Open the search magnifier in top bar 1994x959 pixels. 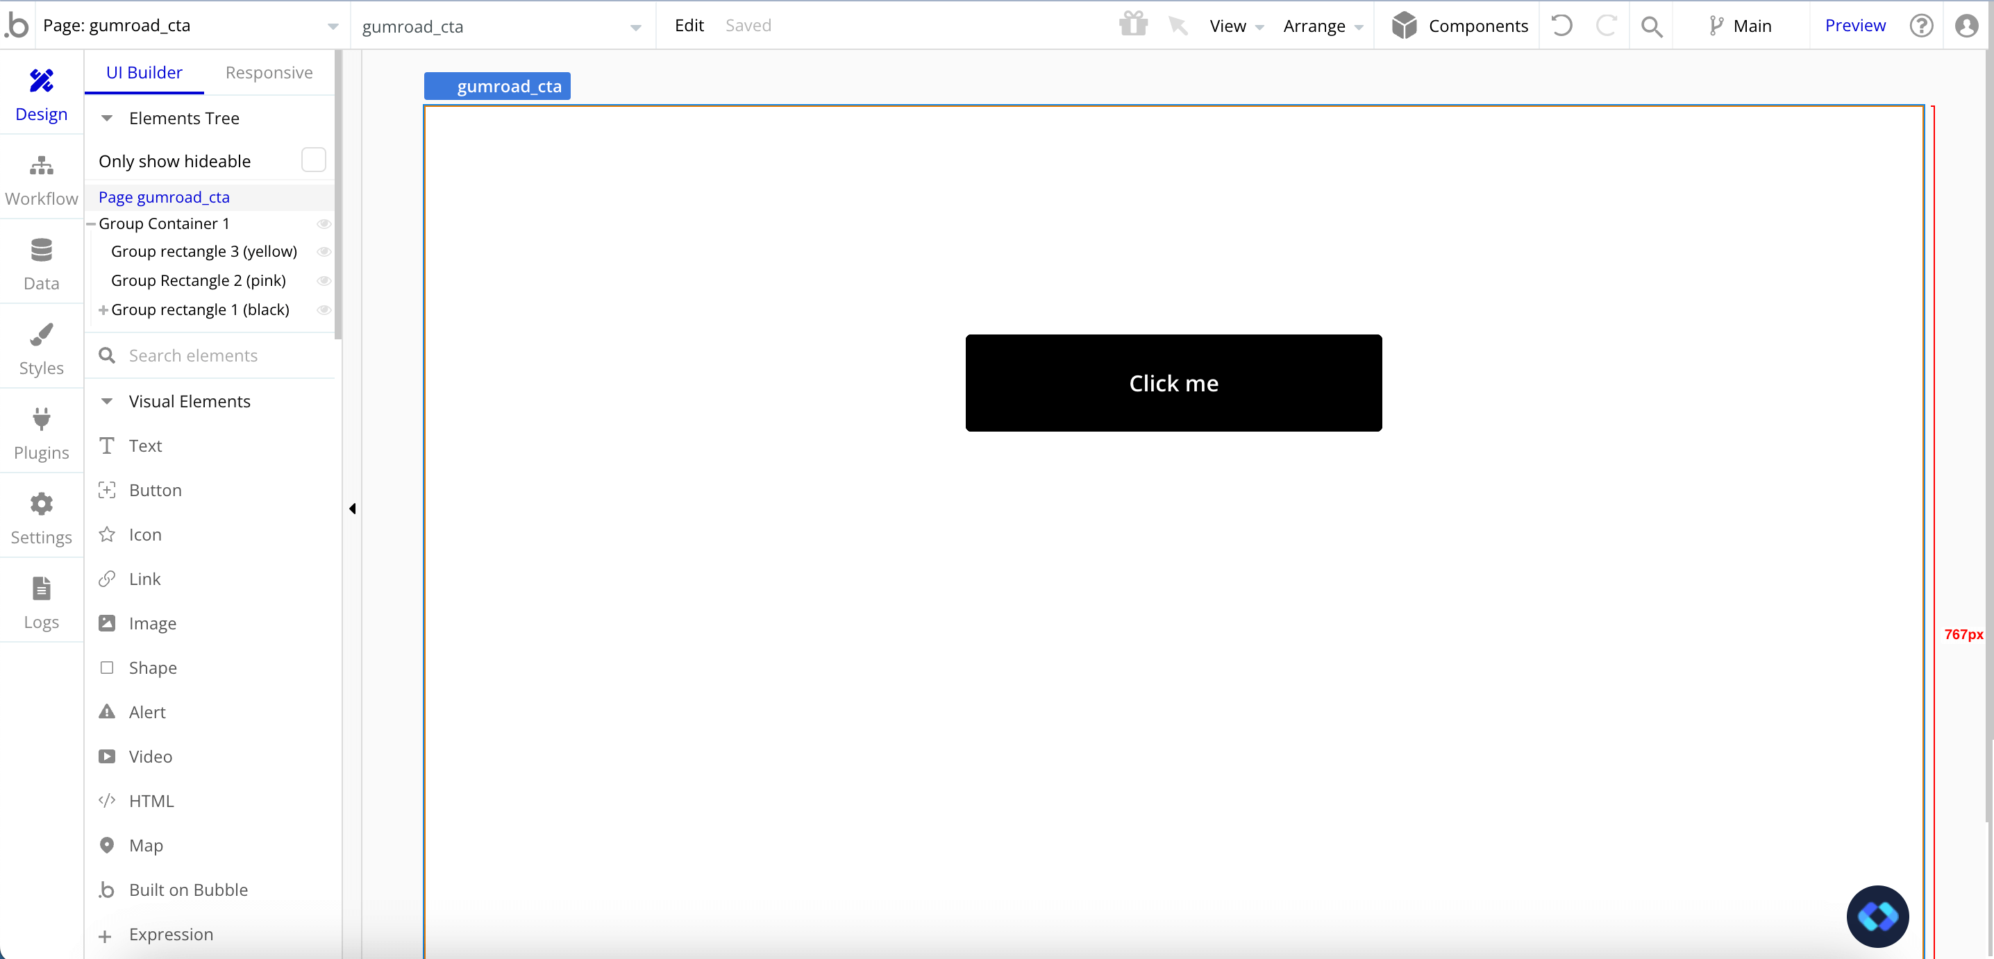point(1651,26)
